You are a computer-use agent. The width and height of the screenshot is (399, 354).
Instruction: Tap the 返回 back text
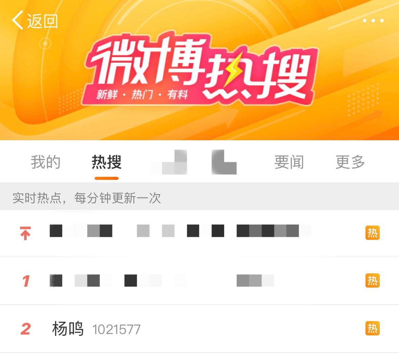pos(43,21)
